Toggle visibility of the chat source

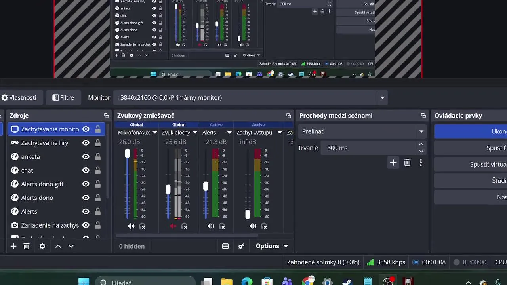[86, 170]
